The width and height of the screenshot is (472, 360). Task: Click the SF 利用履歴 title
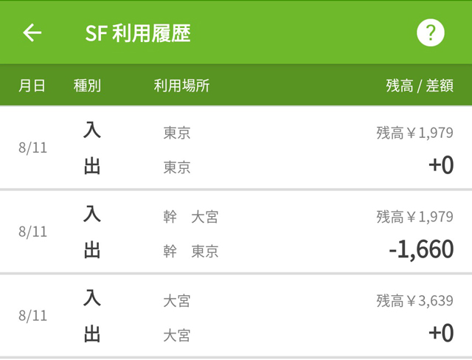[138, 33]
